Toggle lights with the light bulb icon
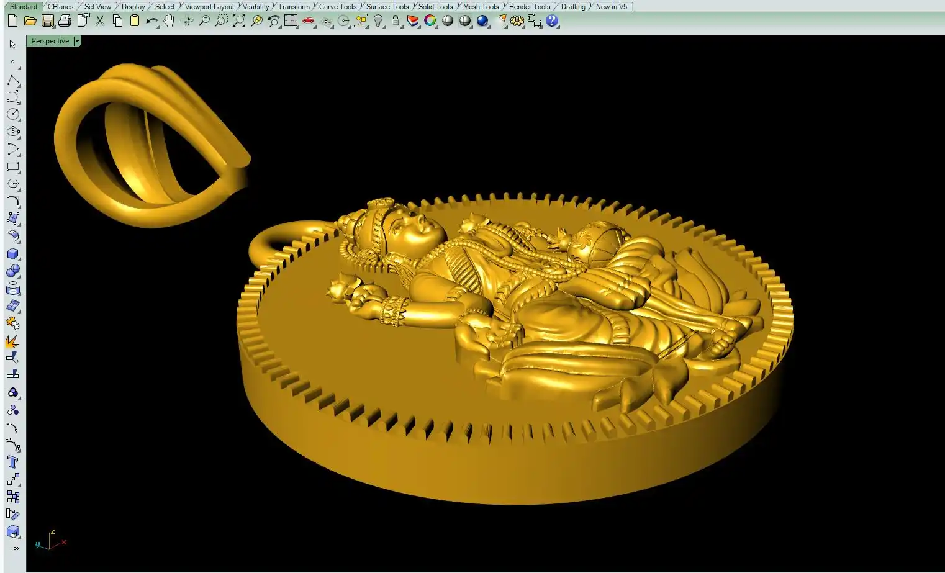The image size is (945, 573). click(x=378, y=21)
